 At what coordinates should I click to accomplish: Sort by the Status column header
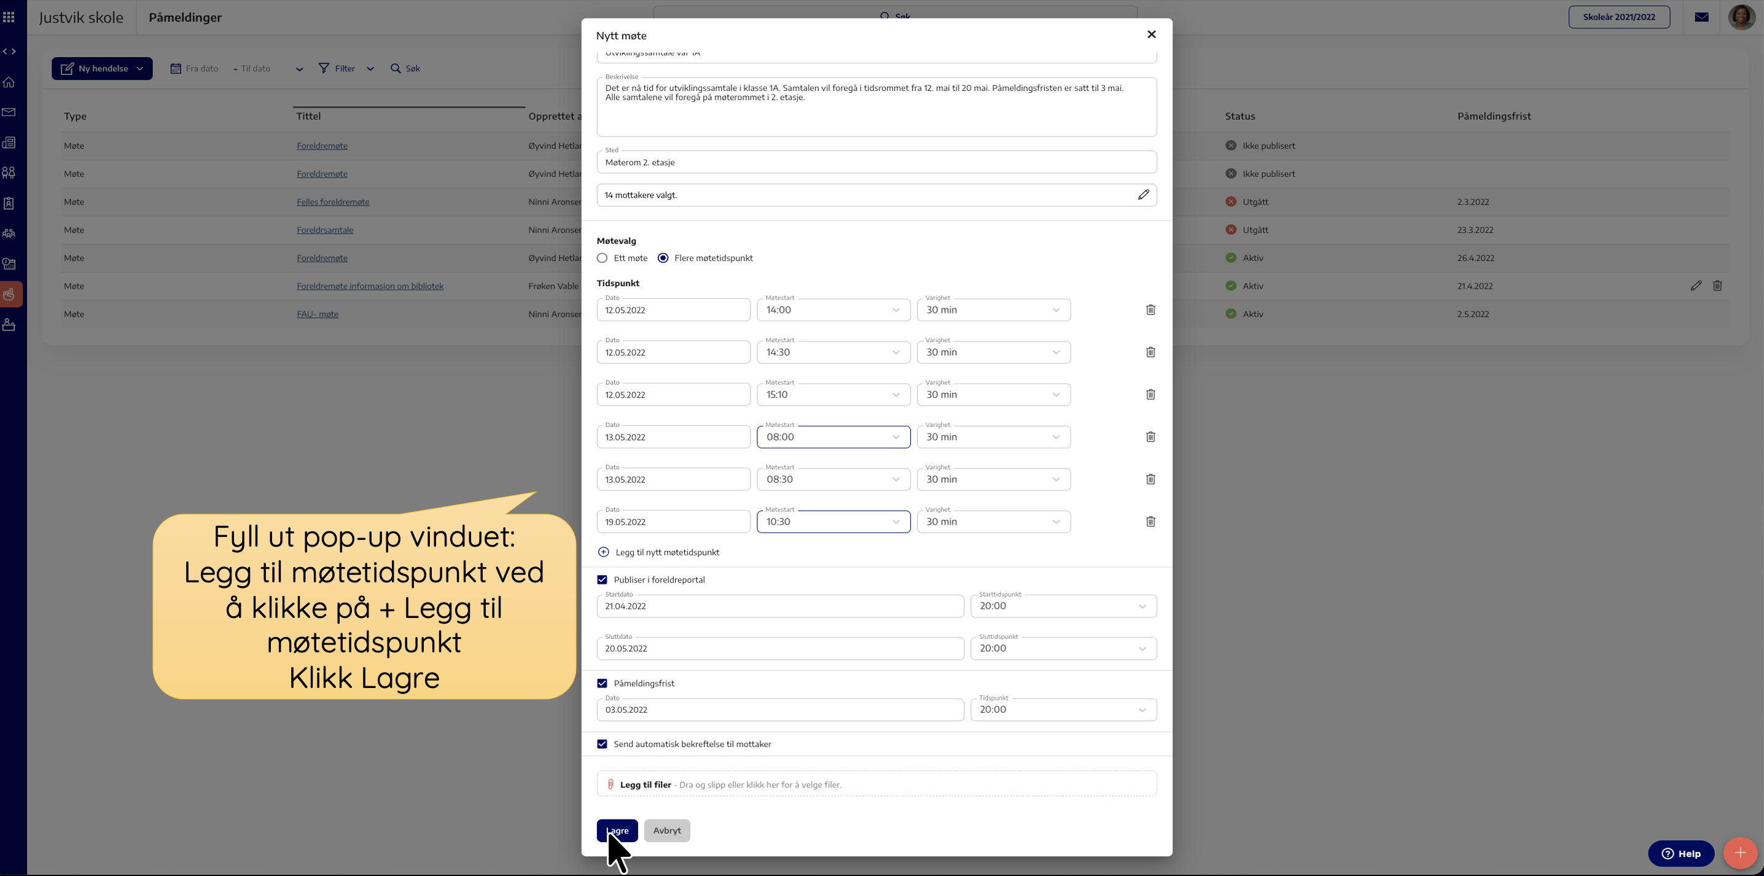click(x=1239, y=117)
